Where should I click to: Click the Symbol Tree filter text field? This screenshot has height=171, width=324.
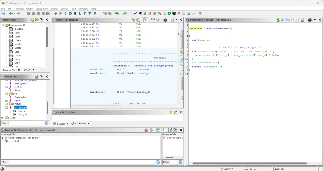point(26,123)
